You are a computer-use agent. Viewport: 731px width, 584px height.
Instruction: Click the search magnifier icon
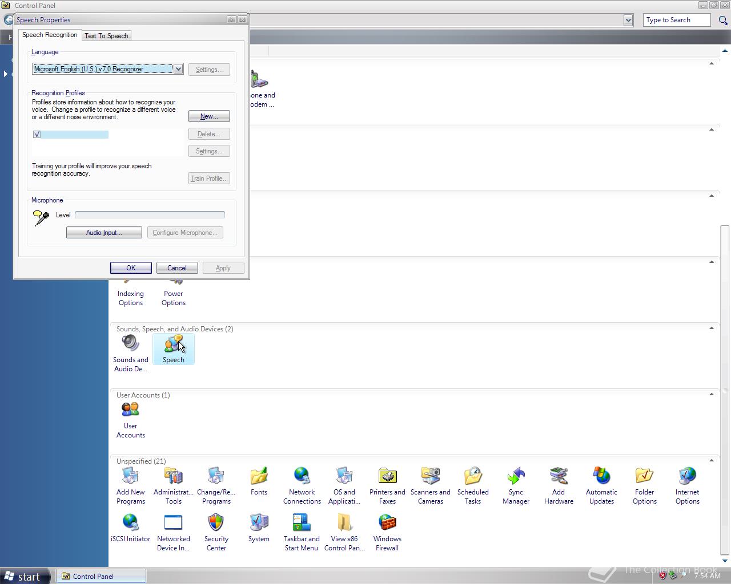tap(722, 20)
